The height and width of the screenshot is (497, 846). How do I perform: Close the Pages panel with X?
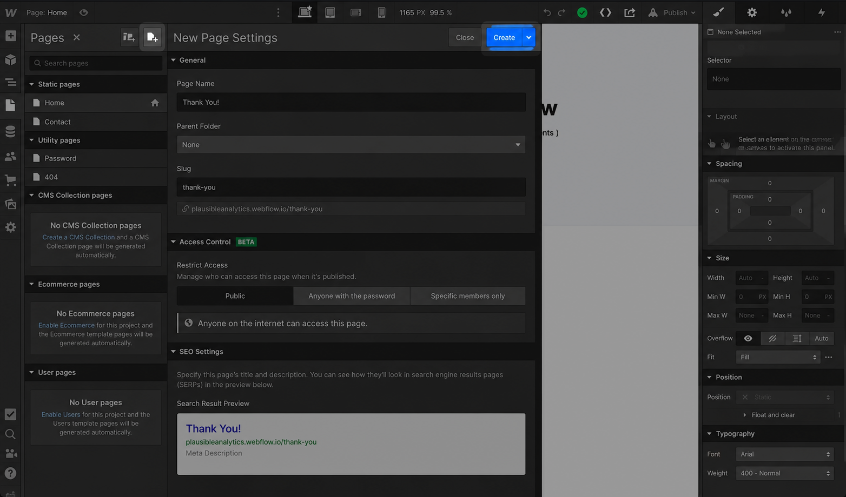77,37
